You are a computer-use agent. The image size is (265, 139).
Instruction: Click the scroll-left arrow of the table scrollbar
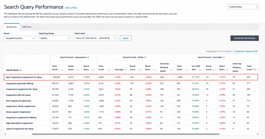[x=5, y=134]
